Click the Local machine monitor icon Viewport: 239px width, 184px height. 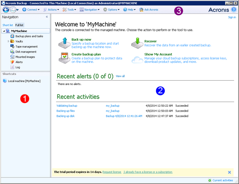click(5, 81)
